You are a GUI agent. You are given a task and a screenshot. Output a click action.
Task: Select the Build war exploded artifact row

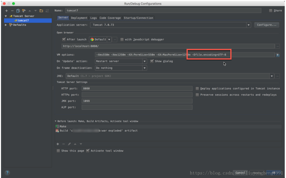[x=168, y=131]
